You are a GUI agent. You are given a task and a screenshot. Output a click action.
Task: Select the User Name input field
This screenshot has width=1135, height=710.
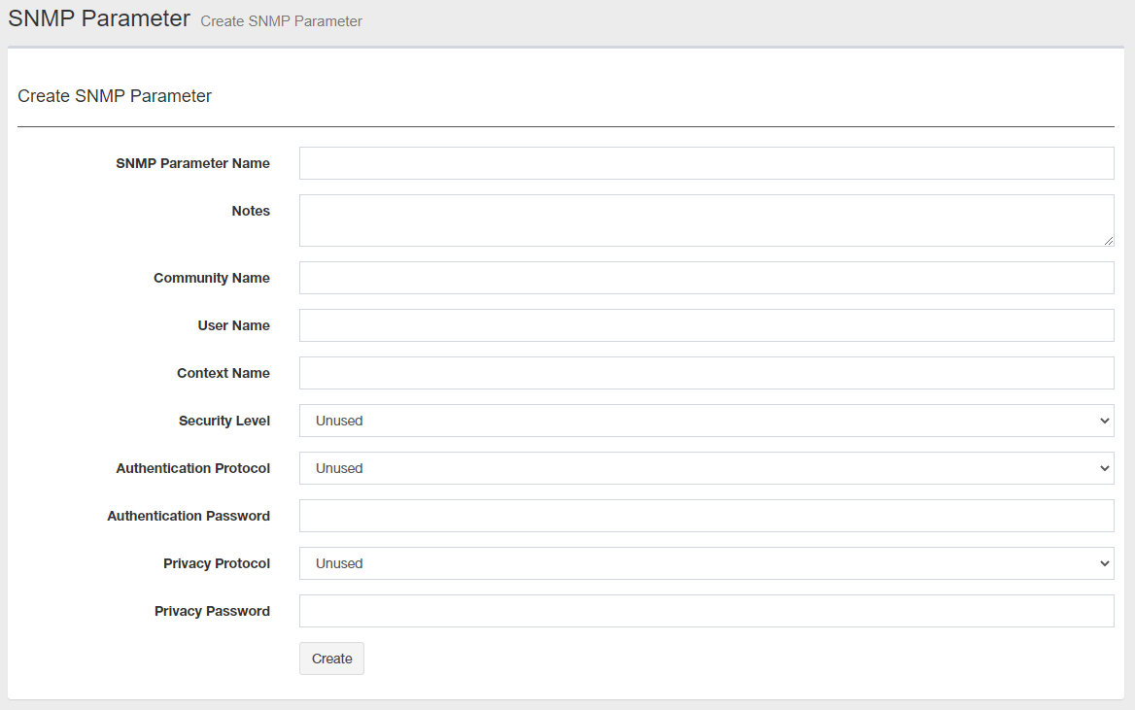(x=706, y=325)
